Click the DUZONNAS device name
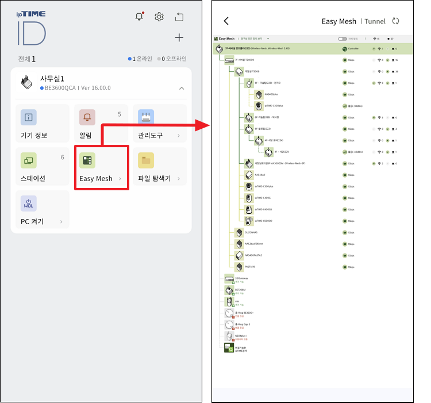Viewport: 431px width, 403px height. click(251, 233)
